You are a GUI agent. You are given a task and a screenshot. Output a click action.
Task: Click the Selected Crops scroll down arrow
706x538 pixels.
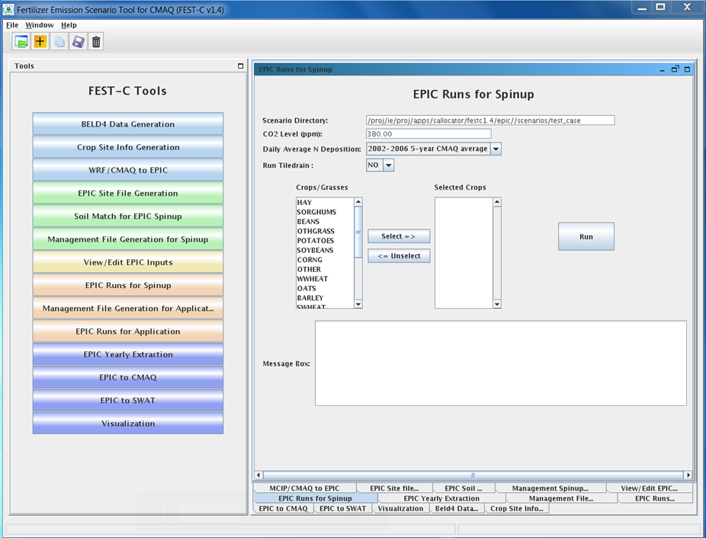(x=497, y=304)
